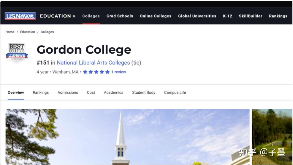Click the U.S. News logo

[x=20, y=16]
